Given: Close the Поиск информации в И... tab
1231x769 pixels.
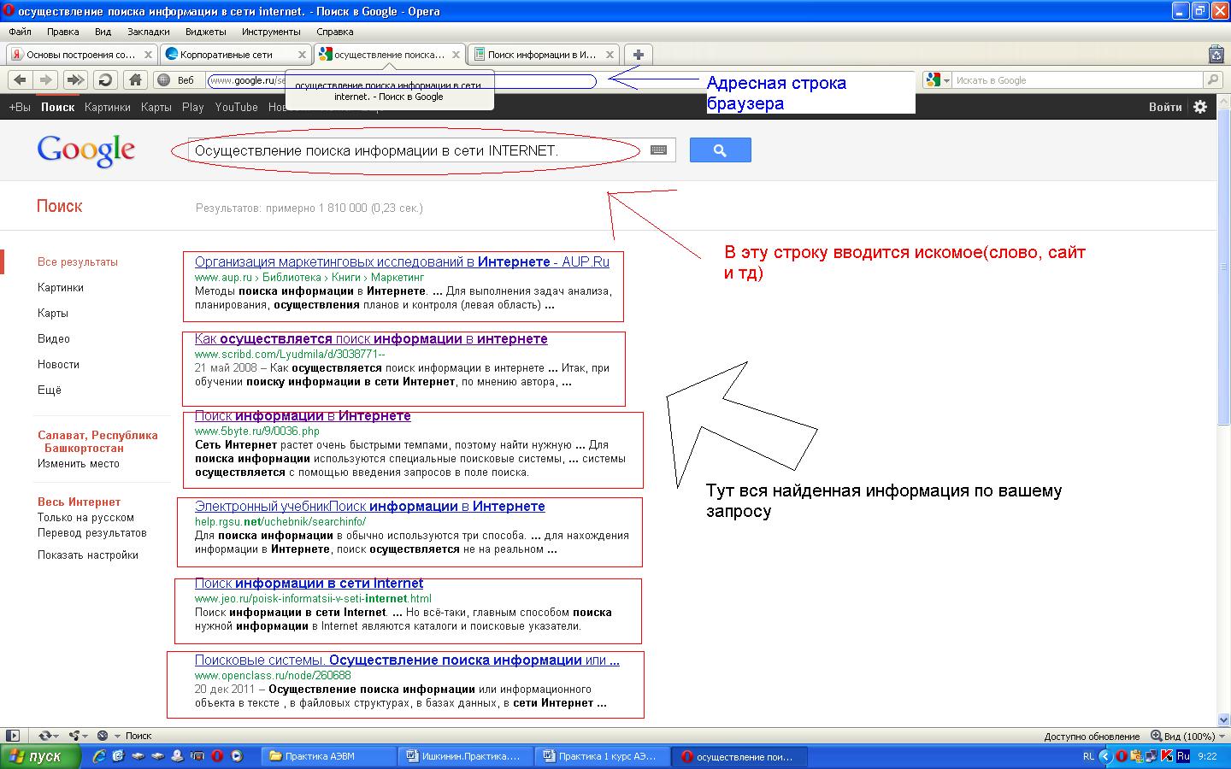Looking at the screenshot, I should click(610, 54).
